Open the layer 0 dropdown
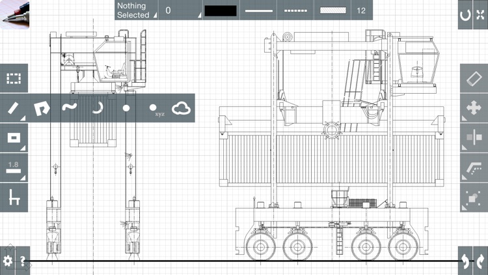 point(180,10)
